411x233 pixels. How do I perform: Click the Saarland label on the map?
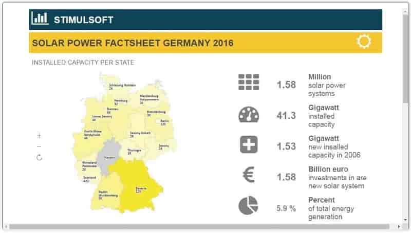tap(89, 179)
